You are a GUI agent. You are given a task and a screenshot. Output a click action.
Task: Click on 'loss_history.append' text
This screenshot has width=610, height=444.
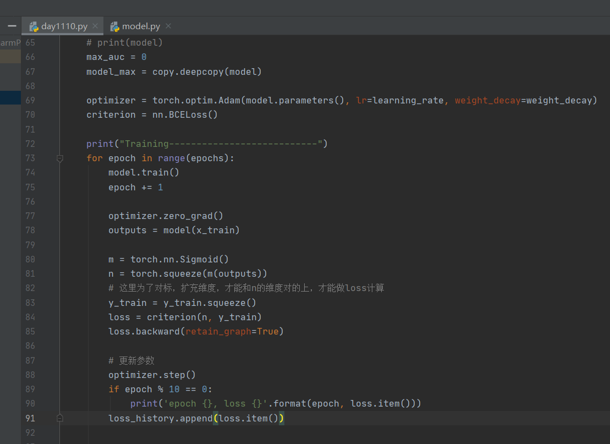(160, 418)
